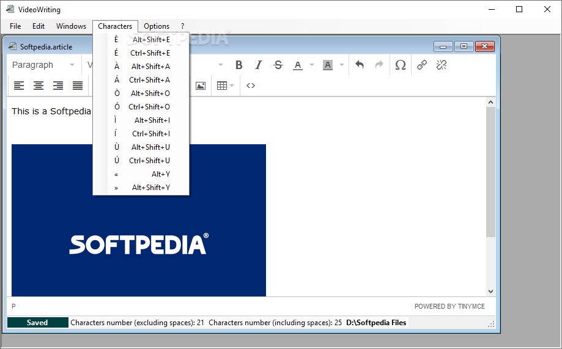Open the text color dropdown arrow
Image resolution: width=562 pixels, height=349 pixels.
311,65
